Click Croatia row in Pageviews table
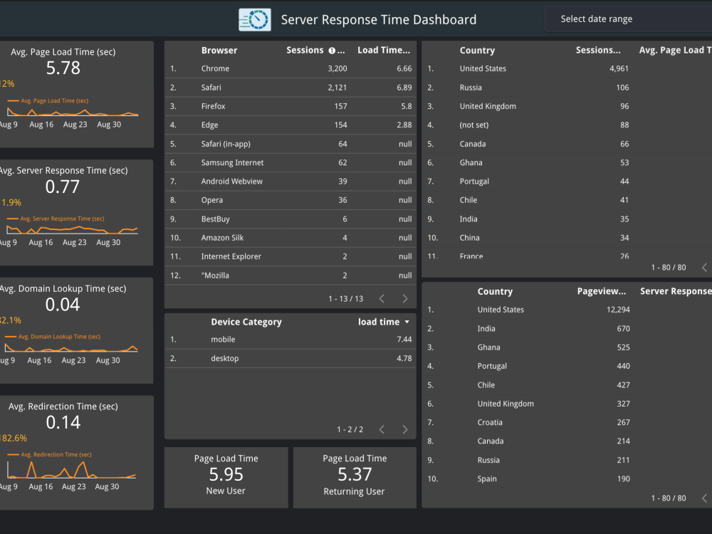The image size is (712, 534). coord(567,422)
